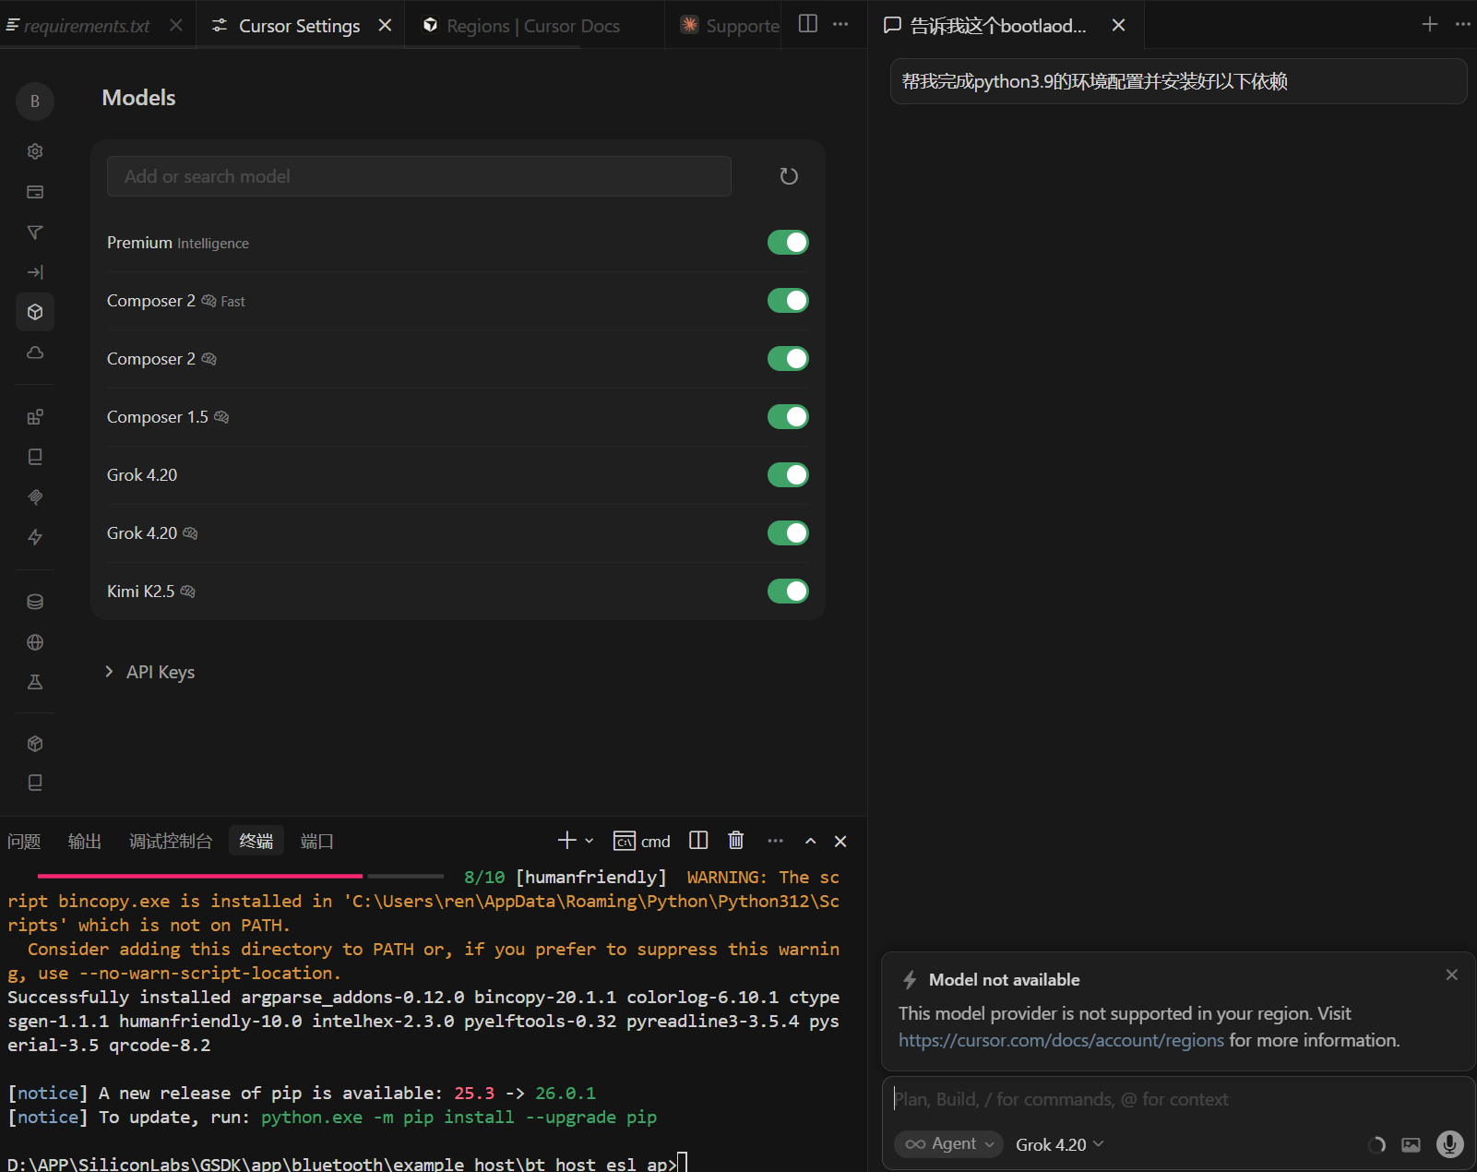Open the Grok 4.20 model selector dropdown
Viewport: 1477px width, 1172px height.
(1059, 1144)
